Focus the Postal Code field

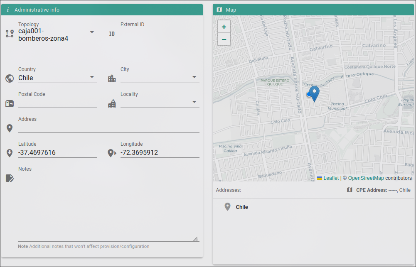57,103
